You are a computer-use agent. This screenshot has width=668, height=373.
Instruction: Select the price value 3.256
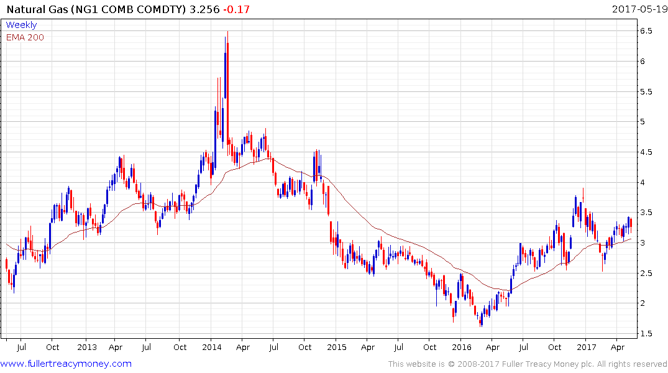tap(204, 9)
